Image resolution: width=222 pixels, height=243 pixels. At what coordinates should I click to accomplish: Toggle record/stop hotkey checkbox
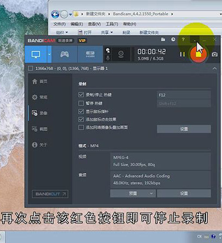(81, 94)
